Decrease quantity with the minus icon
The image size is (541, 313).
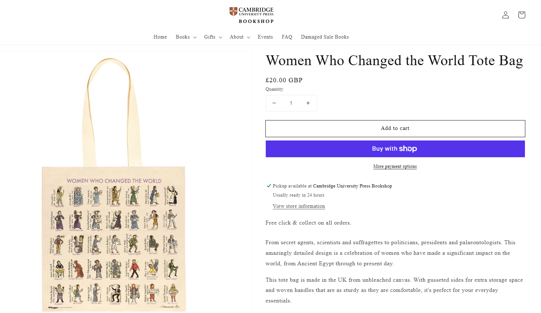274,103
